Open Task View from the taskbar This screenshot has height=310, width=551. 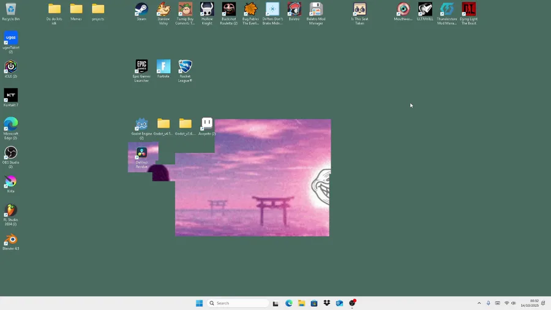point(275,303)
